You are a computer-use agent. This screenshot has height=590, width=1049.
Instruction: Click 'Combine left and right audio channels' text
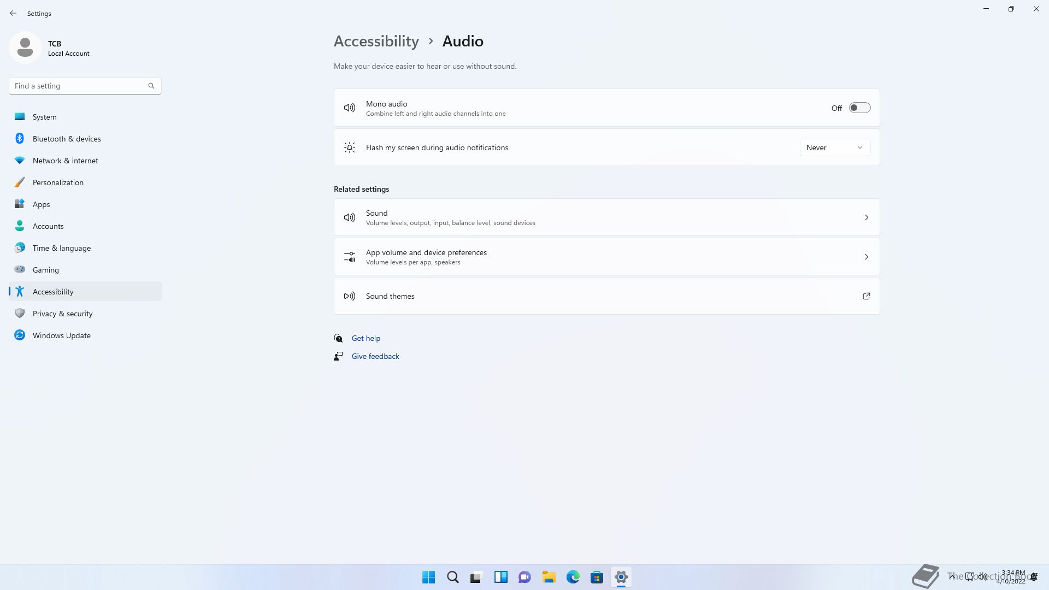[x=435, y=114]
